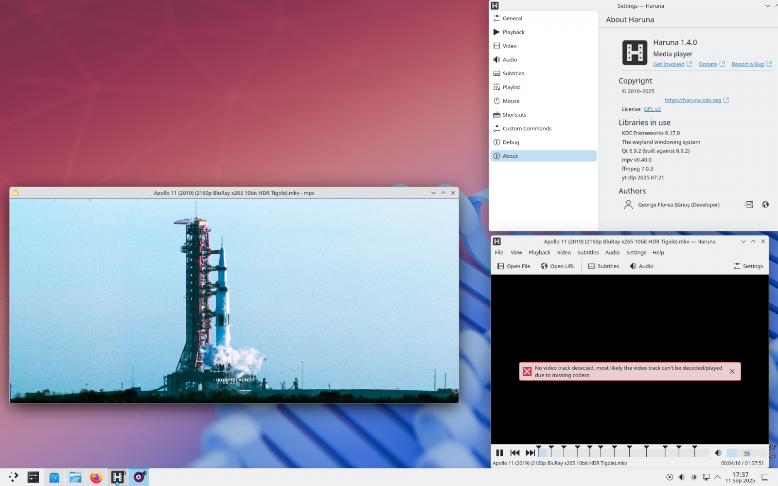Open the Help menu in Haruna

tap(658, 253)
